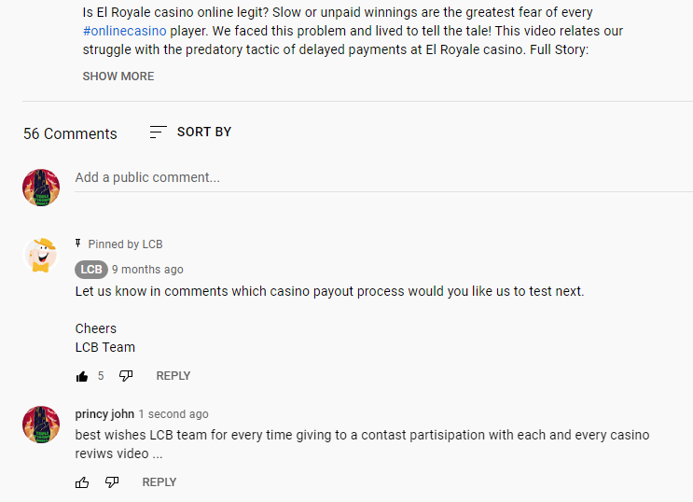
Task: Like the pinned LCB comment
Action: click(82, 376)
